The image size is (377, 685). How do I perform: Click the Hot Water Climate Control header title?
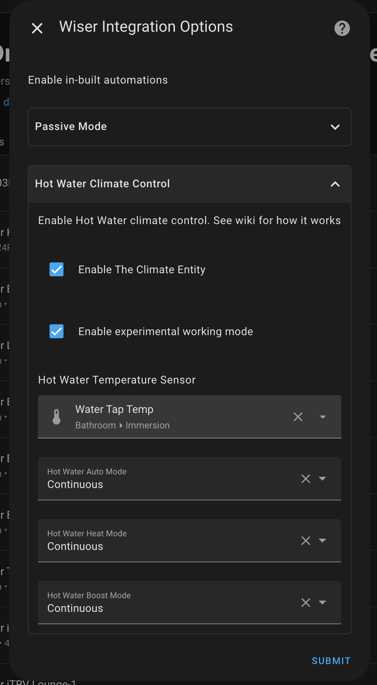(x=102, y=183)
